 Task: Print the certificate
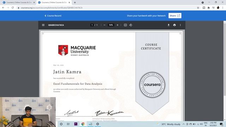point(174,25)
